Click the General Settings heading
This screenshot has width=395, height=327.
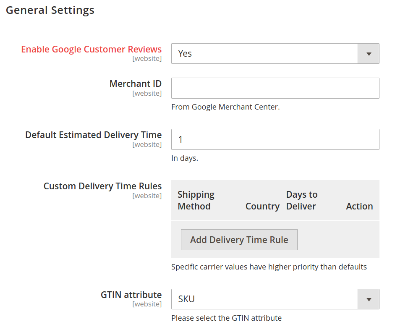coord(50,10)
